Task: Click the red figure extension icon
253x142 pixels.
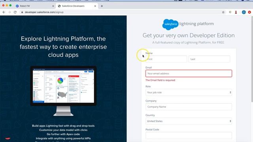Action: click(236, 12)
